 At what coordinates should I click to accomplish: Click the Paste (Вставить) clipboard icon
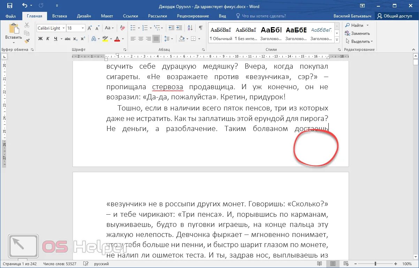click(14, 29)
